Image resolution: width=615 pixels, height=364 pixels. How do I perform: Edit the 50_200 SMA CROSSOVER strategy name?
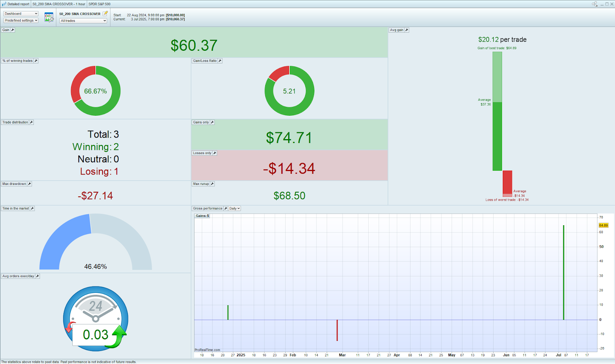105,13
